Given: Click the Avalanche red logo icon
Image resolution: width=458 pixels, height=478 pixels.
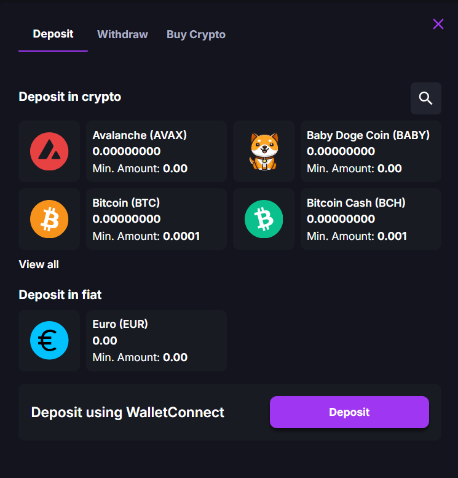Looking at the screenshot, I should click(49, 151).
